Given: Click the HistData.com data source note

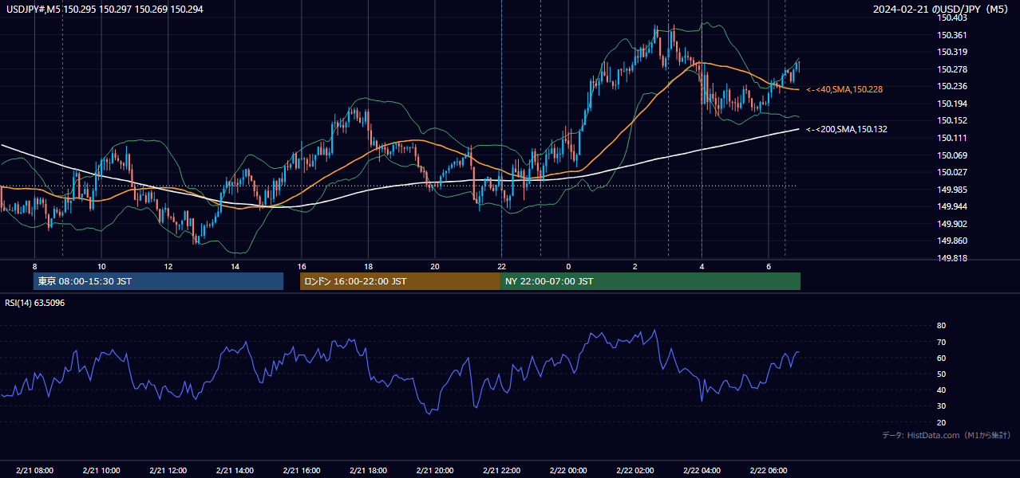Looking at the screenshot, I should [x=947, y=435].
